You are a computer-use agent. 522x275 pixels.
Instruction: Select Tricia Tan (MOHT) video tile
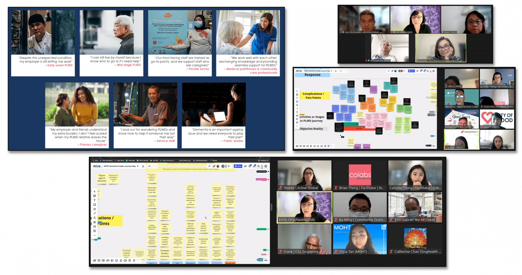[359, 239]
